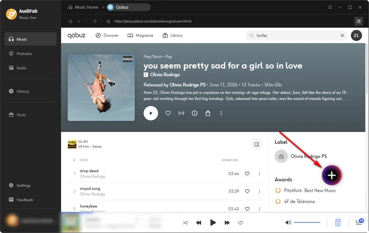Like the track stupid song
Screen dimensions: 369x233
pos(247,191)
